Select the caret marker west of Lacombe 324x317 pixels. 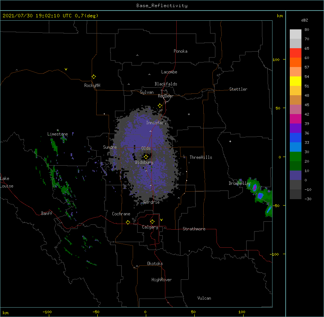[x=149, y=74]
